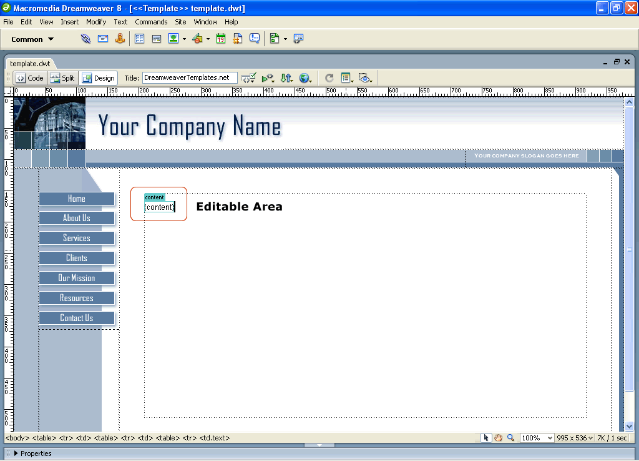Insert an Email Link from toolbar

click(103, 39)
